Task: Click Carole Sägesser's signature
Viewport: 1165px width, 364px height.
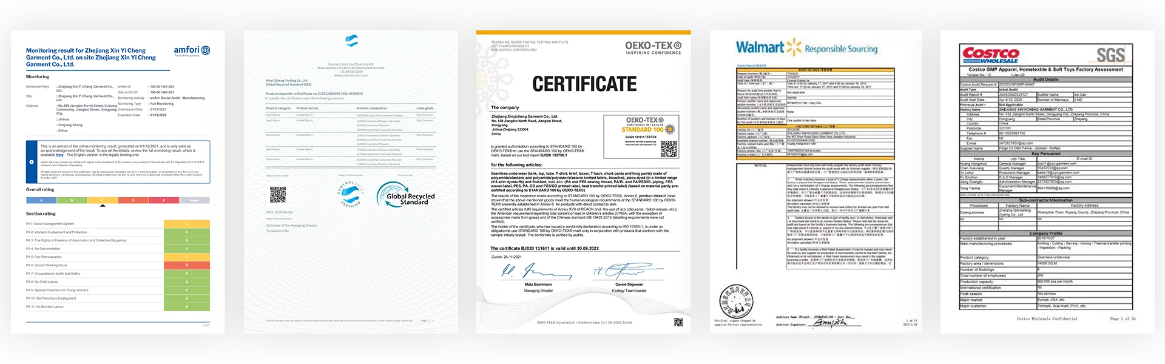Action: (x=629, y=271)
